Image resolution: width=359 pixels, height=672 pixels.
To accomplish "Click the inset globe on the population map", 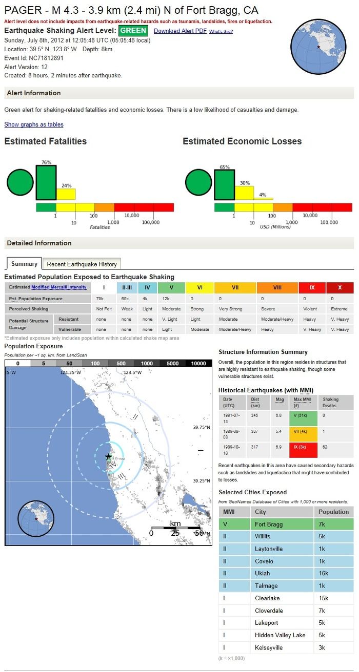I will click(36, 519).
